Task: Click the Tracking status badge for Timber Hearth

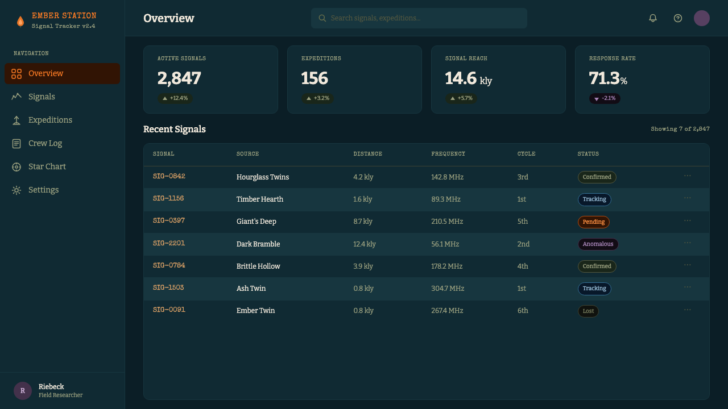Action: [594, 199]
